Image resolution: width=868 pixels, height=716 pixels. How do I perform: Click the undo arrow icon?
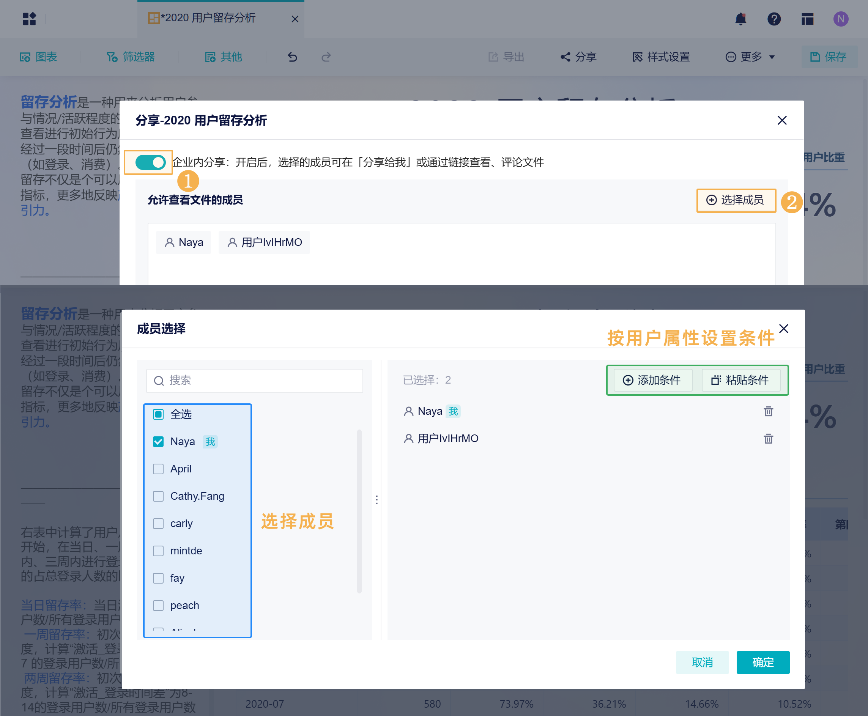coord(293,57)
